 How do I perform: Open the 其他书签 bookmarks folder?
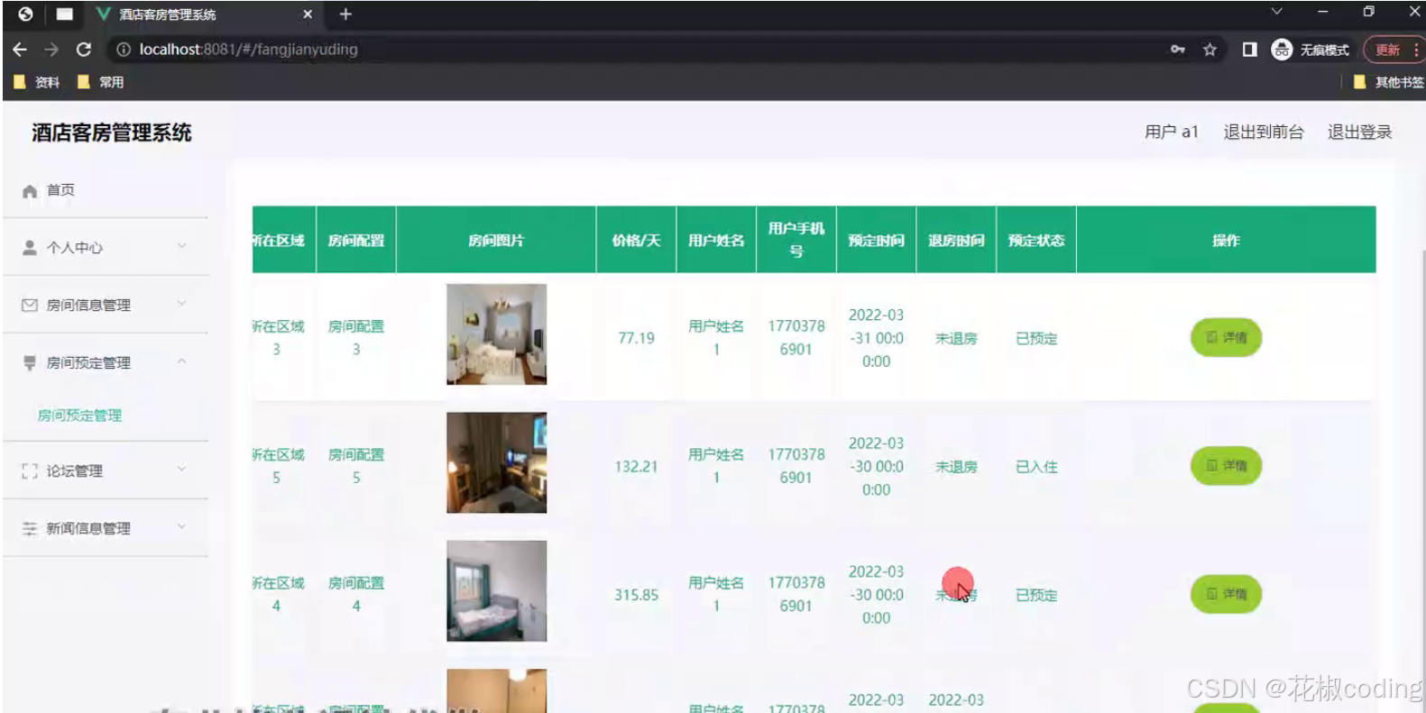[x=1389, y=82]
